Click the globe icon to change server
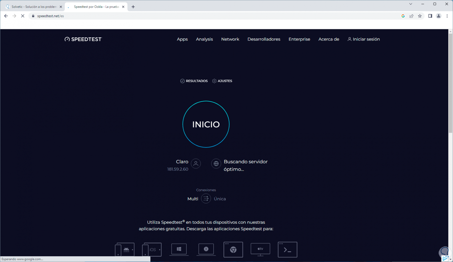453x262 pixels. [x=216, y=164]
